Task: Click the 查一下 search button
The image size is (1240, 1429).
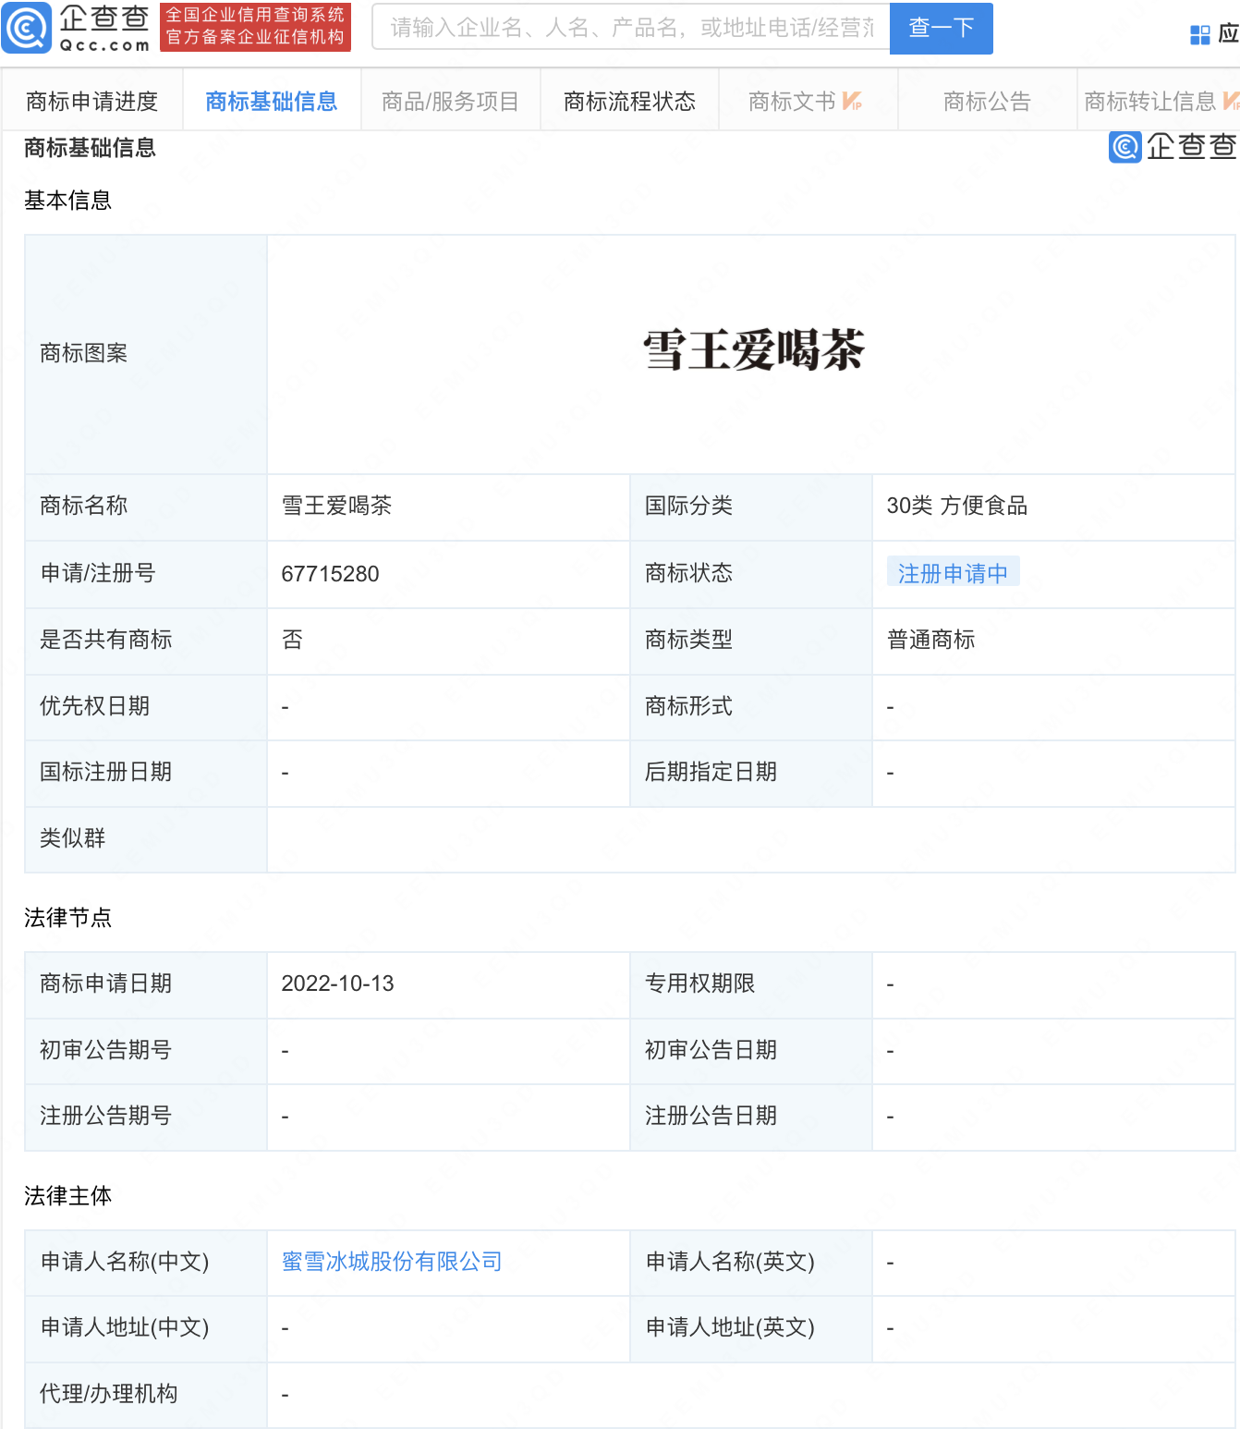Action: tap(941, 28)
